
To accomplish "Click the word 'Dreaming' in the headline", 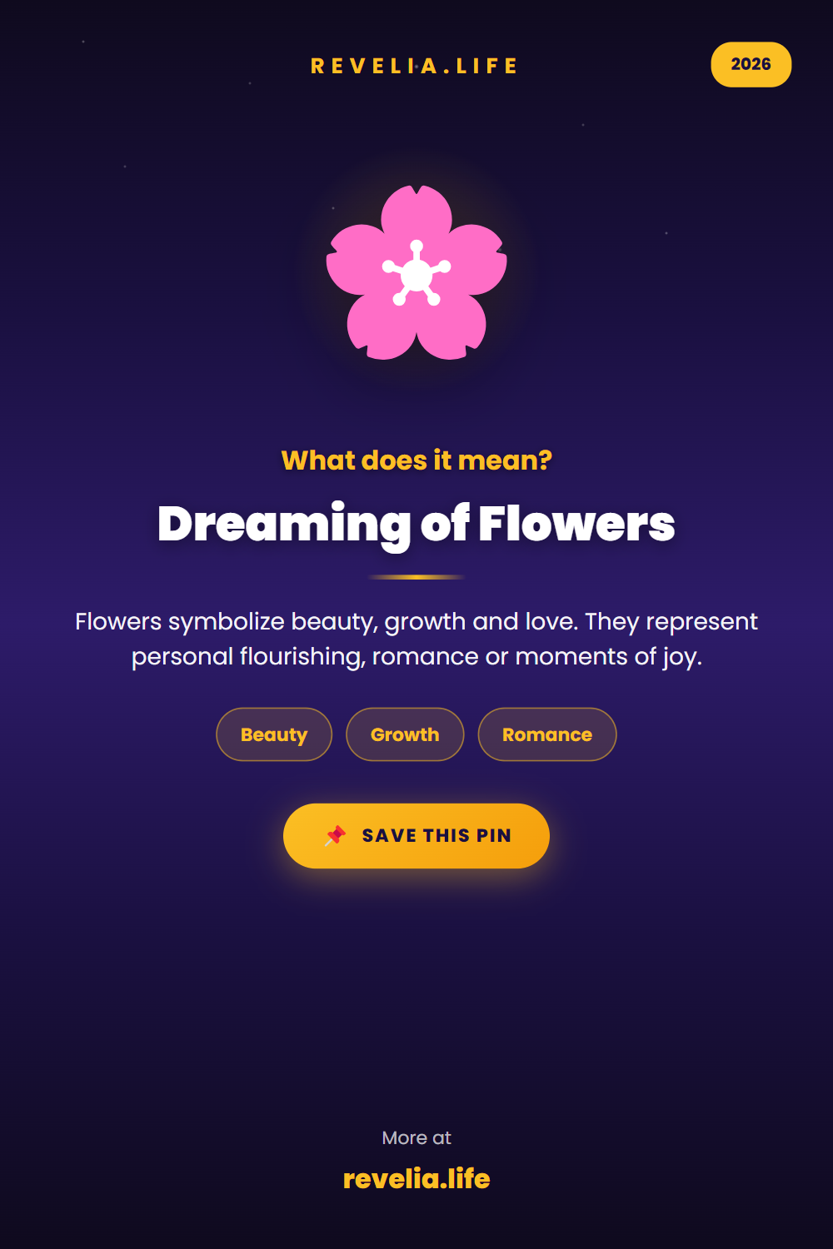I will click(x=283, y=525).
